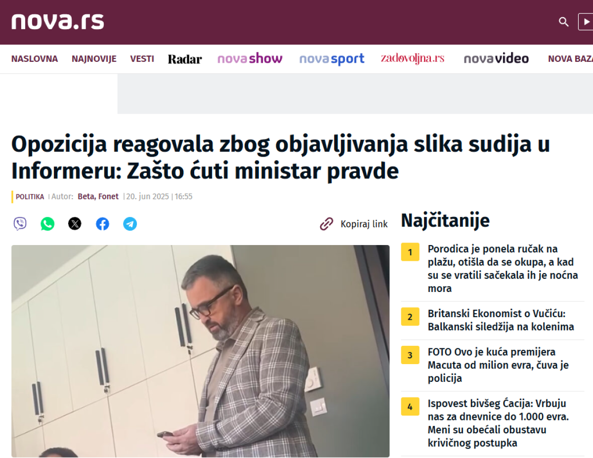The image size is (593, 458).
Task: Share article on X icon
Action: (x=75, y=224)
